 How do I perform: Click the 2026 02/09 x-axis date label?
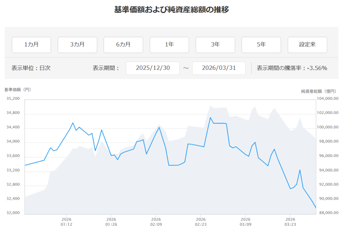(156, 221)
